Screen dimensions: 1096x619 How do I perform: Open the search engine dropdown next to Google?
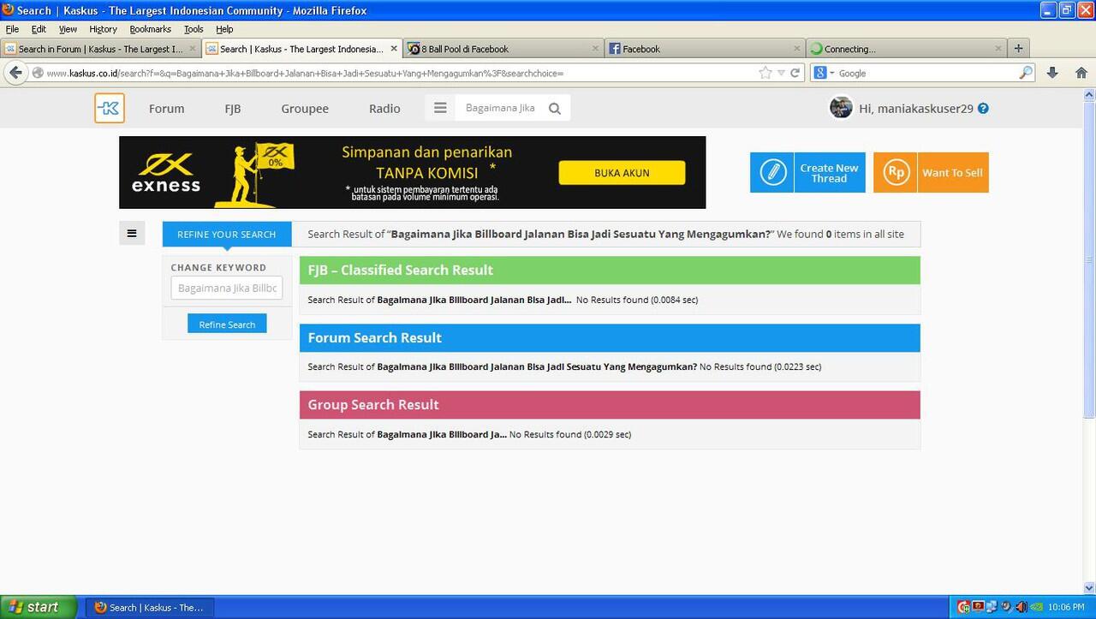click(823, 73)
